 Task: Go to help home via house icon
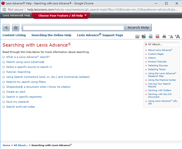pos(15,28)
